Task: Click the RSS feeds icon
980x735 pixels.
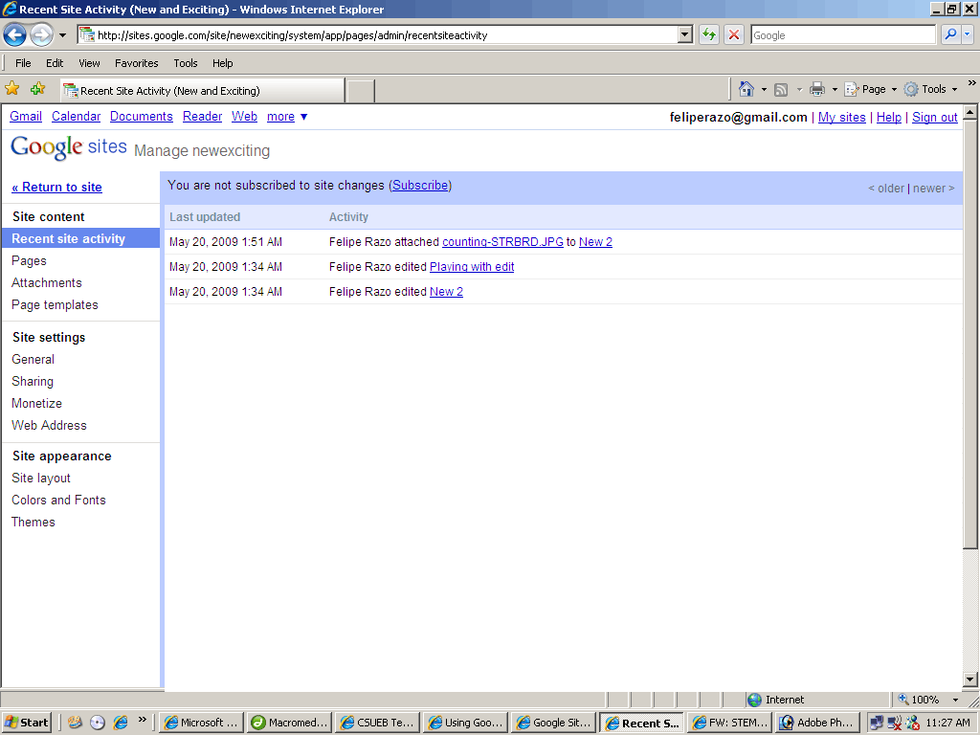Action: [x=781, y=89]
